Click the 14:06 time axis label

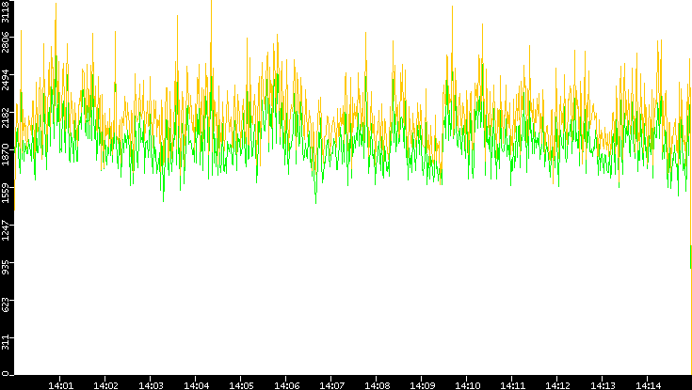[x=286, y=385]
